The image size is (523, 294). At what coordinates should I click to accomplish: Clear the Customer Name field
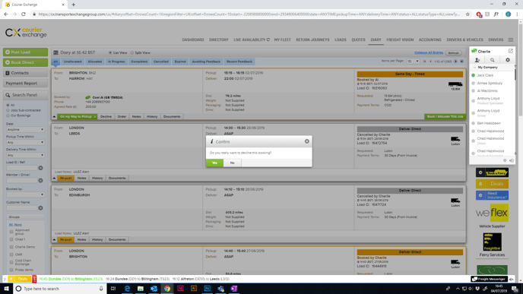[40, 208]
